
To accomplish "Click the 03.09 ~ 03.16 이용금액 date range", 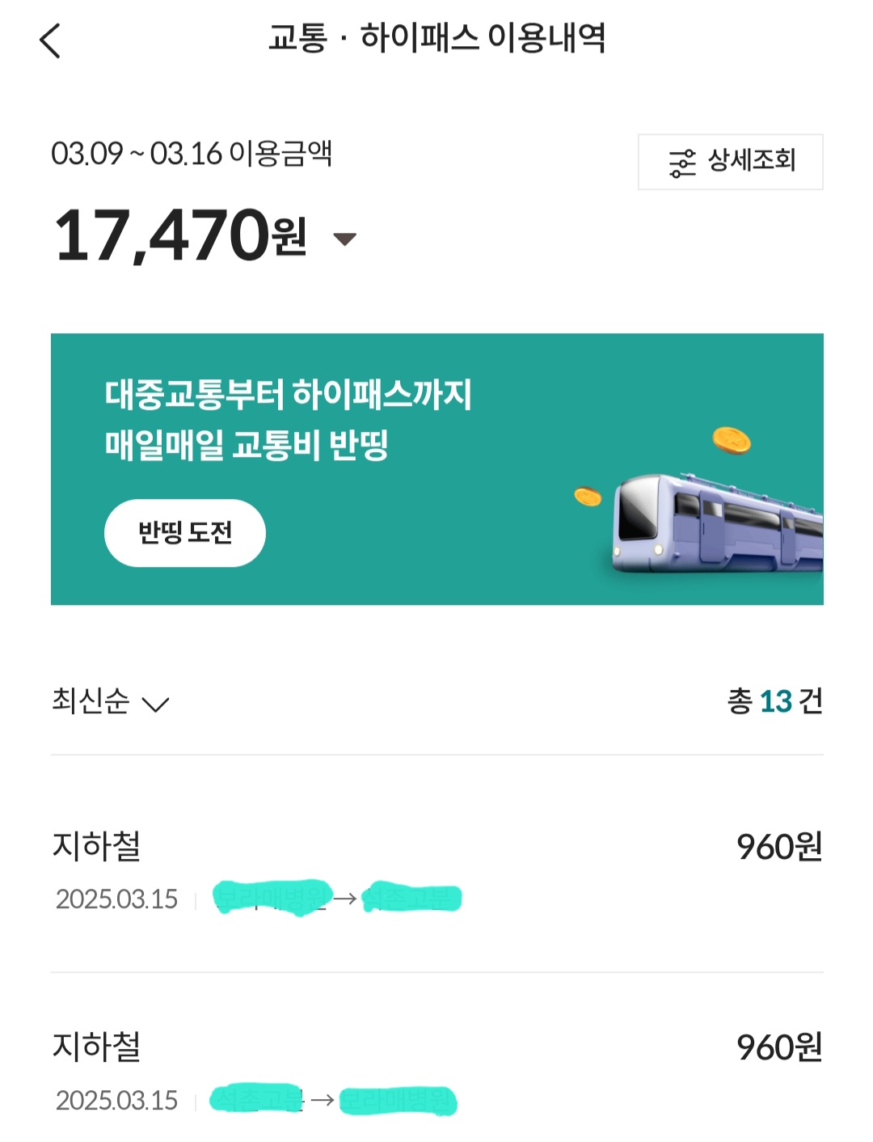I will 192,153.
